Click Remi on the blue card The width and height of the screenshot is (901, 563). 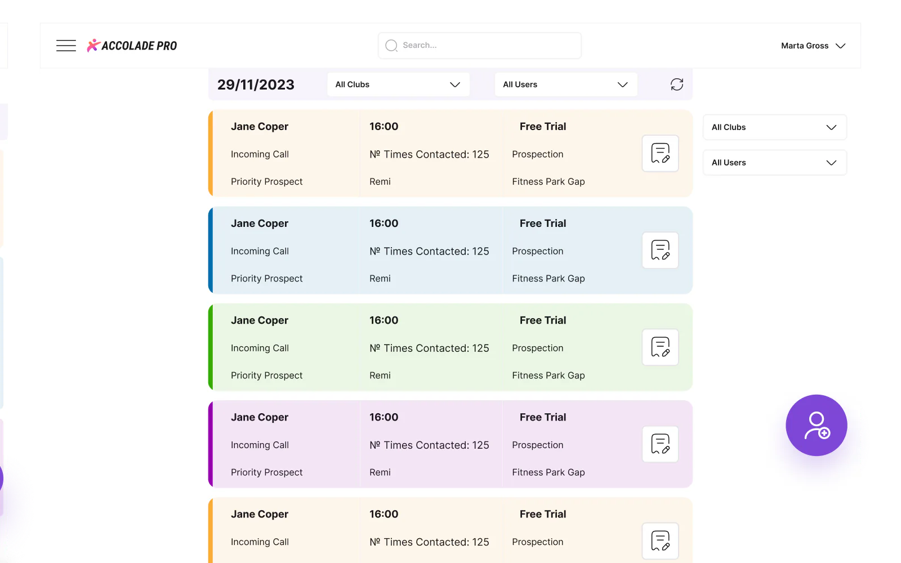click(380, 279)
